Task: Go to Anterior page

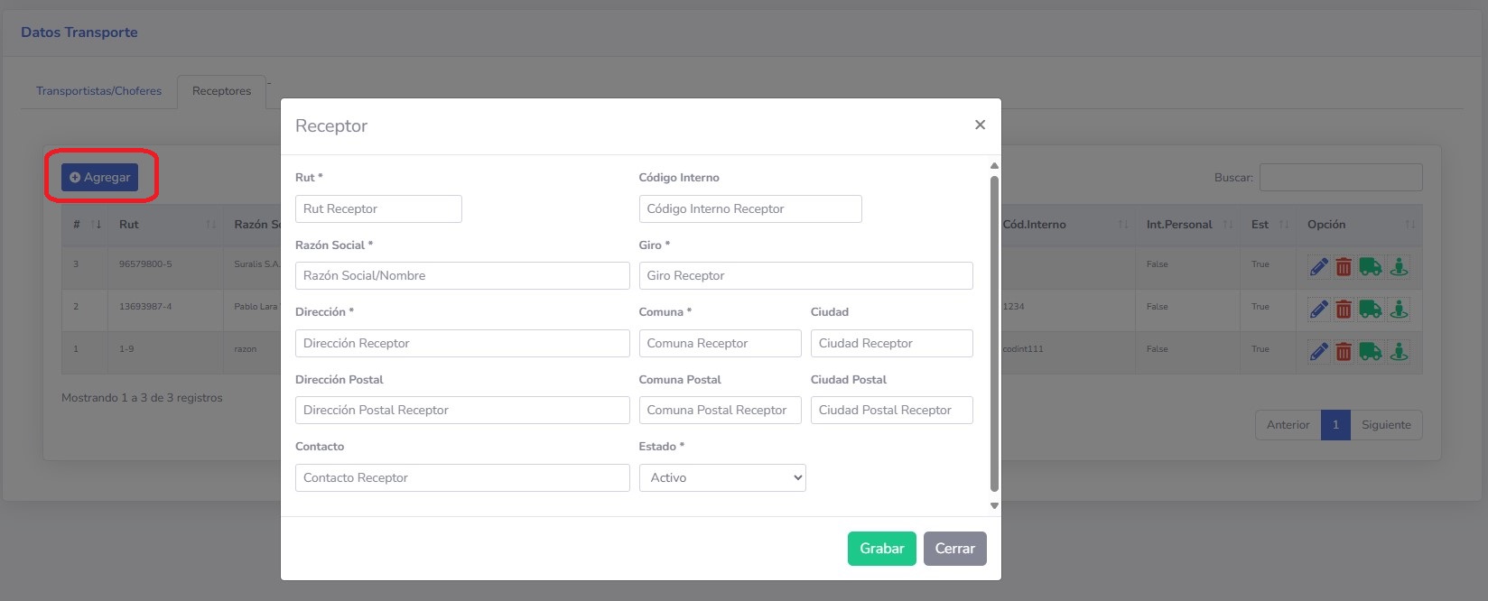Action: (x=1288, y=425)
